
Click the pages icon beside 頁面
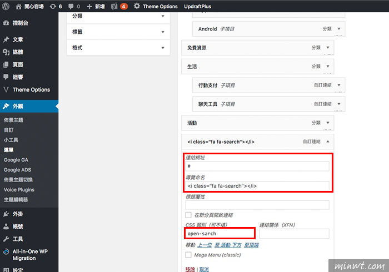pos(6,64)
